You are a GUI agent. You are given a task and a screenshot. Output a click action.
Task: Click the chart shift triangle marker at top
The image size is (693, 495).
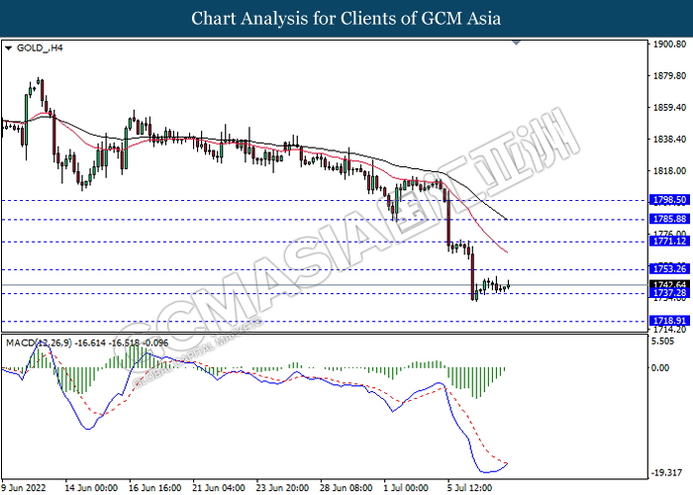(516, 43)
